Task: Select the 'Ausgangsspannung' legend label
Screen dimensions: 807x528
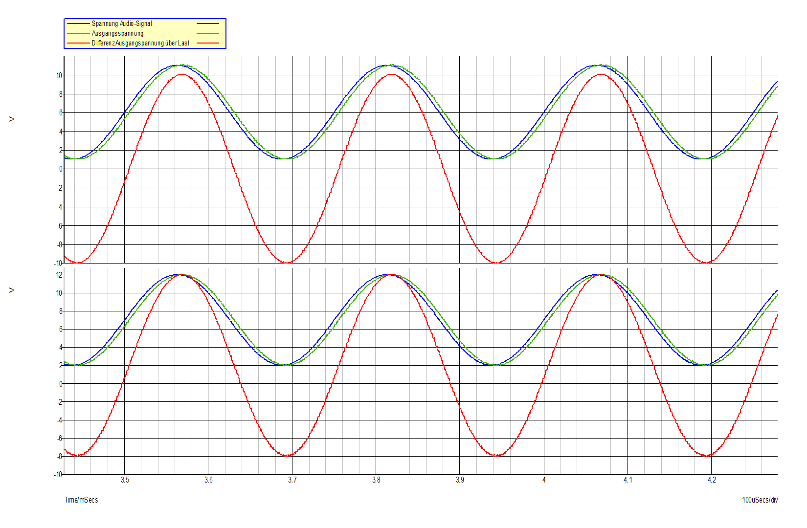Action: (117, 33)
